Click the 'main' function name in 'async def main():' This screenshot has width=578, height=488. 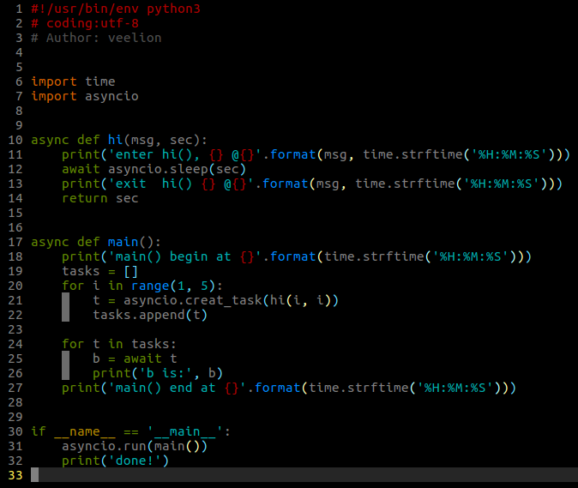pos(123,243)
